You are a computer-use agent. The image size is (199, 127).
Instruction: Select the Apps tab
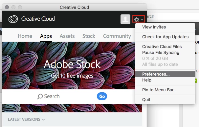(46, 36)
